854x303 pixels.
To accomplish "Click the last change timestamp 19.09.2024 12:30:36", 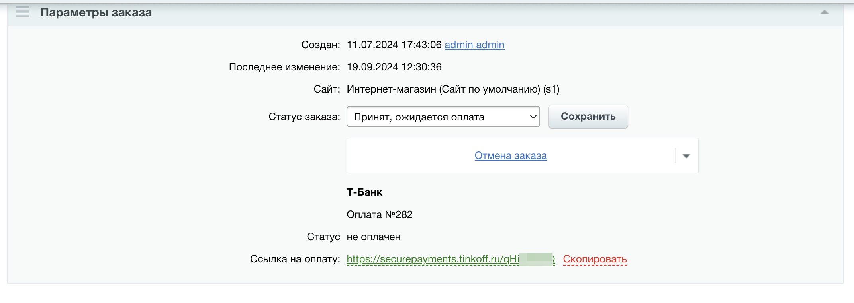I will coord(394,67).
